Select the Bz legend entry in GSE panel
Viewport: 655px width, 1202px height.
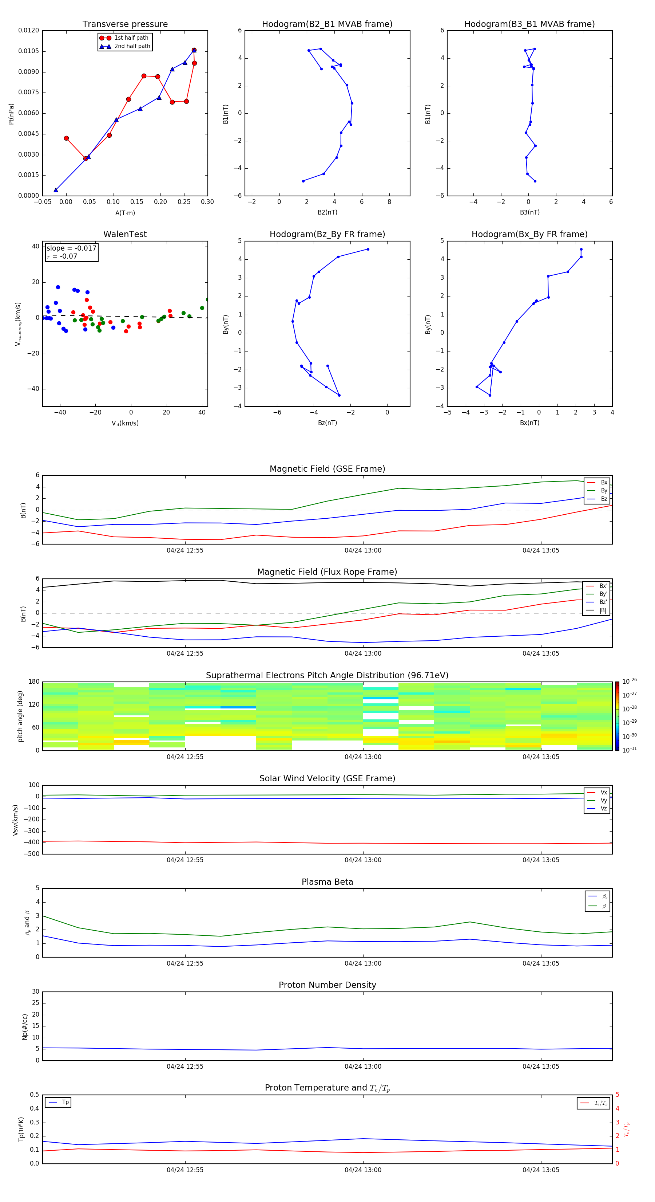click(x=597, y=499)
